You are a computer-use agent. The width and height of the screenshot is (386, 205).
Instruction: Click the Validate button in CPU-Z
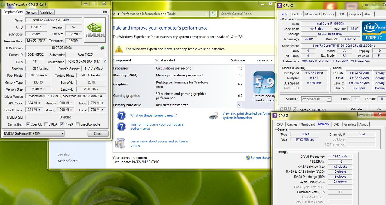[356, 110]
